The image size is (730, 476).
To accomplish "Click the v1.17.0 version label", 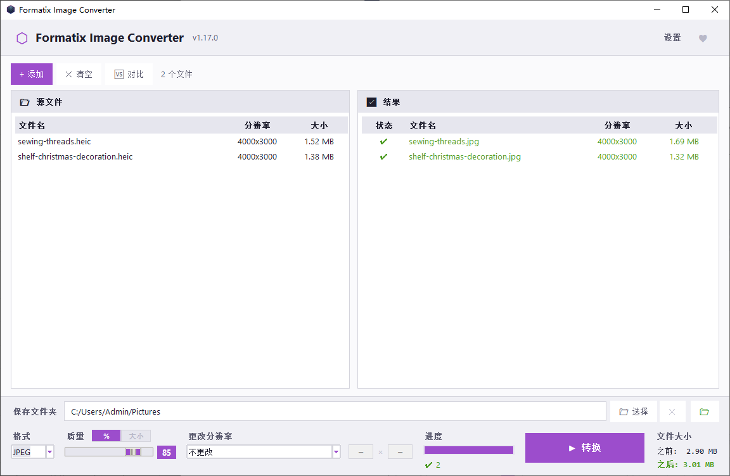I will pyautogui.click(x=205, y=37).
